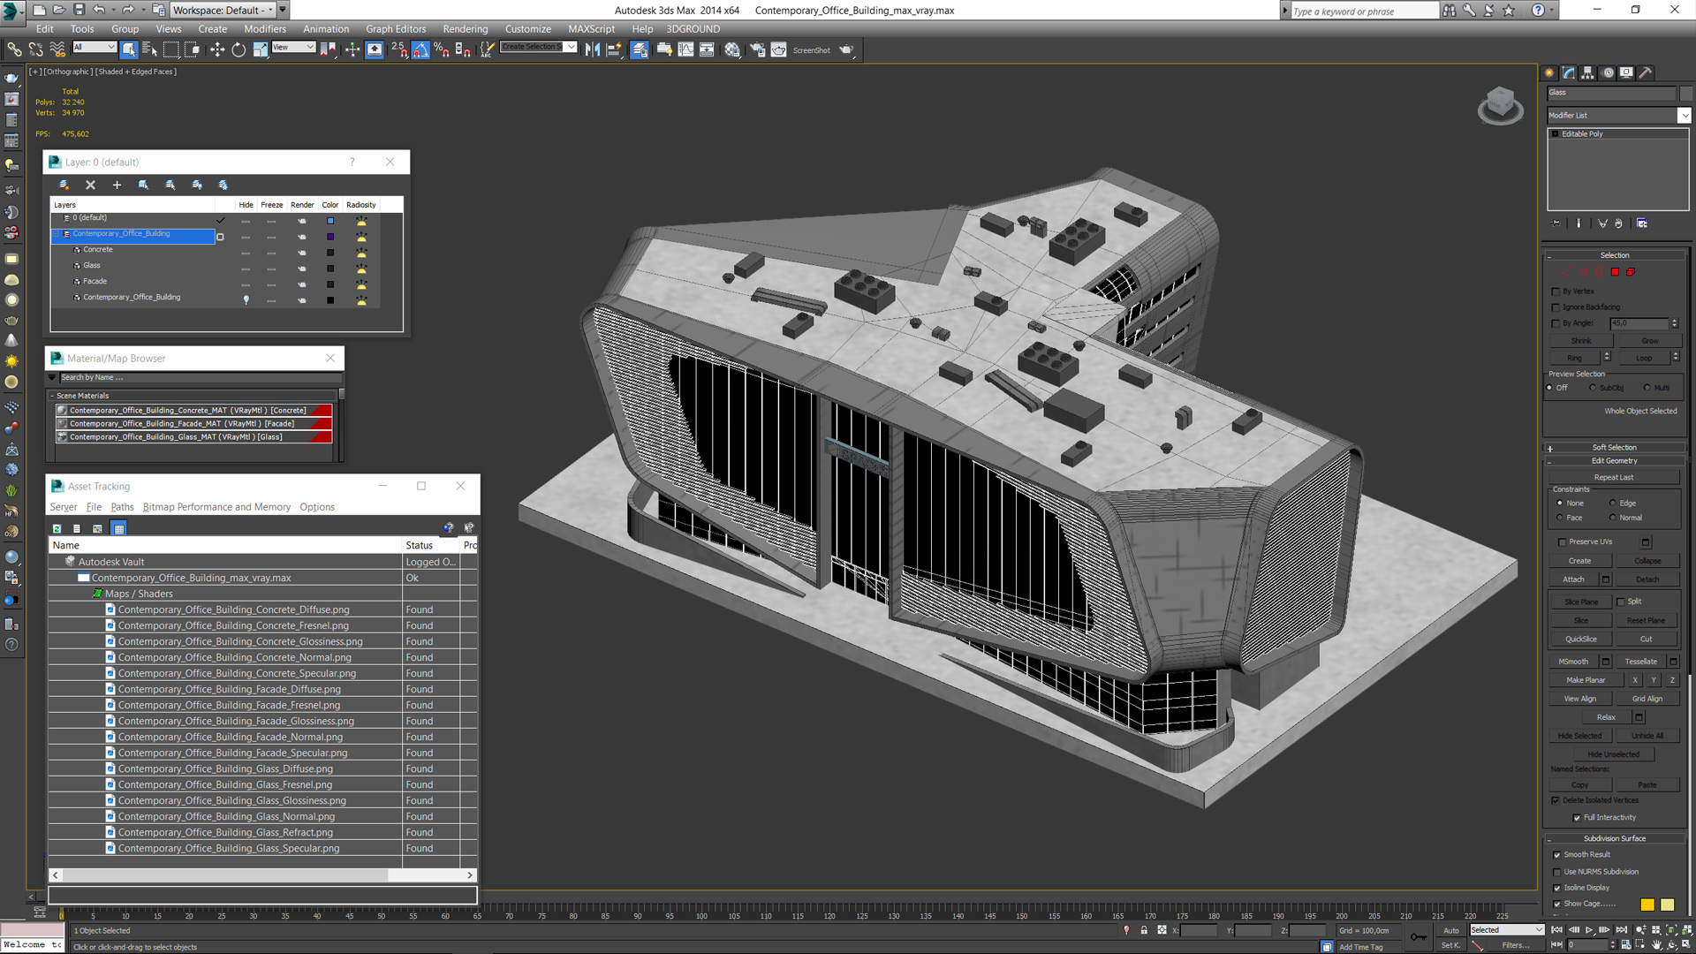Collapse the Selection rollout
Screen dimensions: 1696x954
[x=1614, y=255]
